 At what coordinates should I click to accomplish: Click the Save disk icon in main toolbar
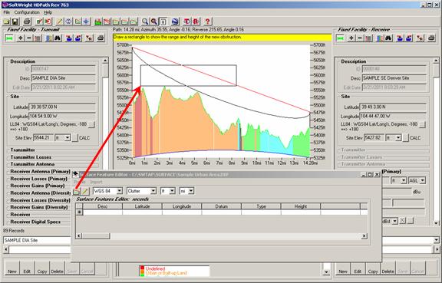tap(15, 21)
